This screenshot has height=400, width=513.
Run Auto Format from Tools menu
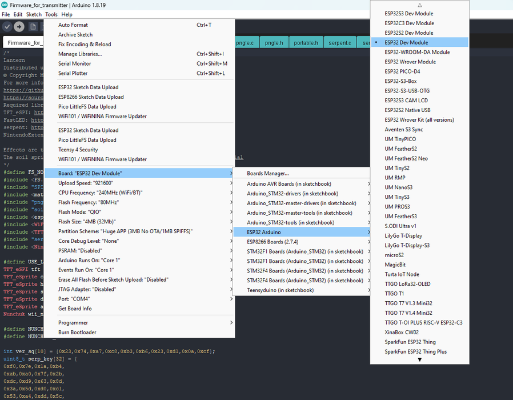pyautogui.click(x=139, y=25)
